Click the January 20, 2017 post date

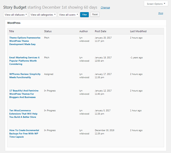(103, 39)
